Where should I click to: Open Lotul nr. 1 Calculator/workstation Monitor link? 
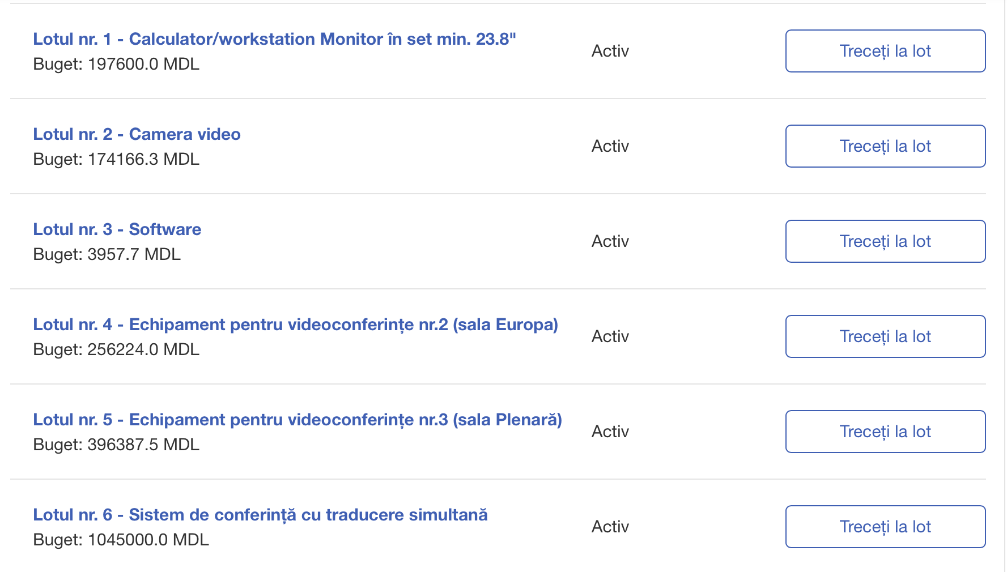point(274,39)
